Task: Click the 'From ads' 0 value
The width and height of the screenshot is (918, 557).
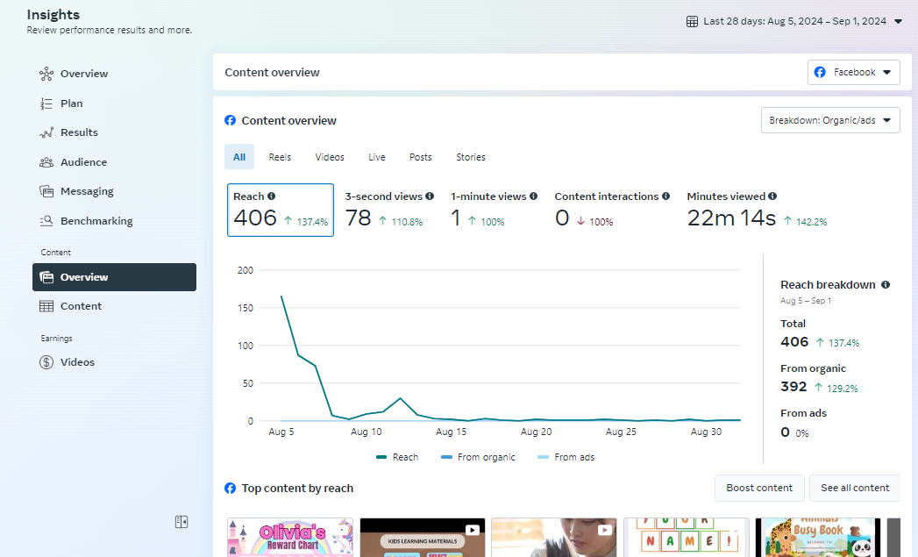Action: click(785, 432)
